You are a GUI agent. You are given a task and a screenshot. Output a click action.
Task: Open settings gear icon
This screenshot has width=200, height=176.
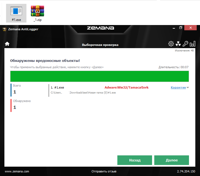click(x=171, y=44)
